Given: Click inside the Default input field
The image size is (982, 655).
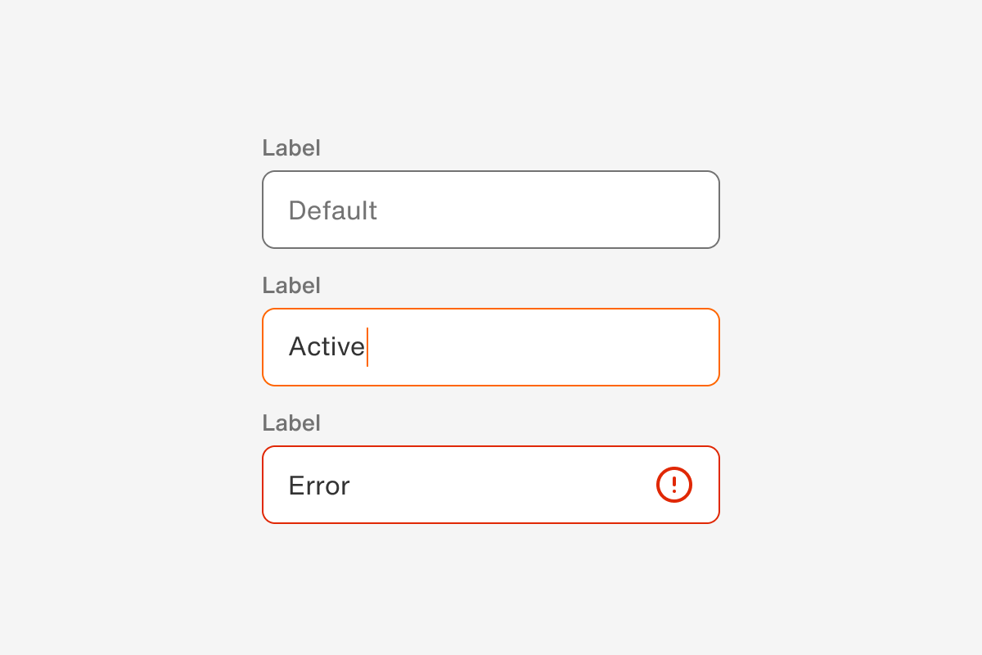Looking at the screenshot, I should pyautogui.click(x=491, y=209).
